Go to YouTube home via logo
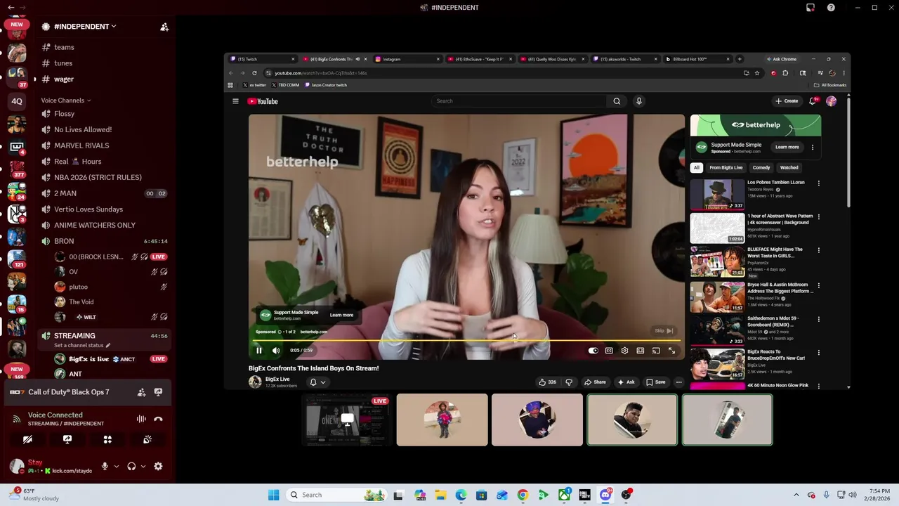The width and height of the screenshot is (899, 506). click(x=263, y=101)
